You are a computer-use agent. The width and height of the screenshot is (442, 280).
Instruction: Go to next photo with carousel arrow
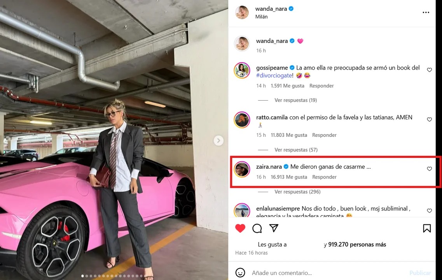click(218, 140)
